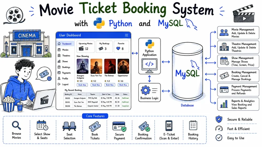Image resolution: width=262 pixels, height=147 pixels.
Task: Open Shows in the sidebar
Action: (63, 61)
